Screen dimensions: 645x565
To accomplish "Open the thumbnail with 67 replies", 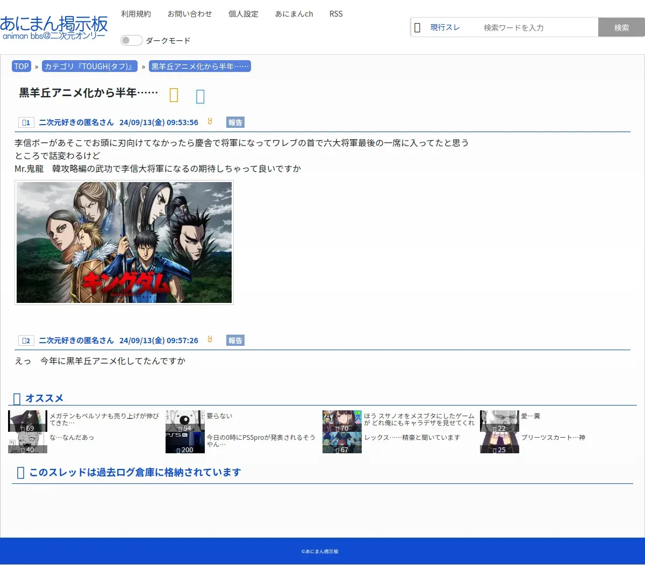I will [342, 443].
